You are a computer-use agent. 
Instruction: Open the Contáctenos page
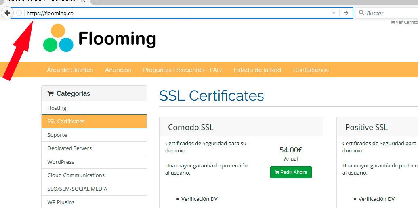(x=311, y=70)
